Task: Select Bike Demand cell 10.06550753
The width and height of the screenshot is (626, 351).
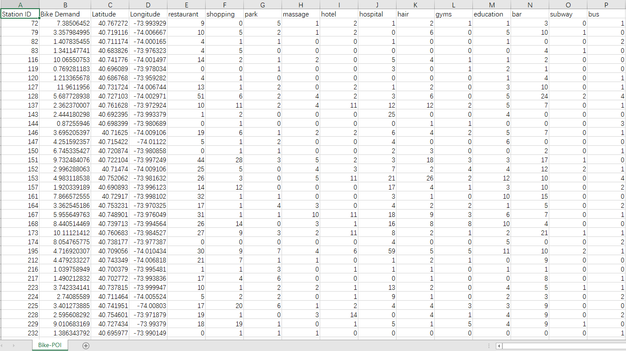Action: (65, 59)
